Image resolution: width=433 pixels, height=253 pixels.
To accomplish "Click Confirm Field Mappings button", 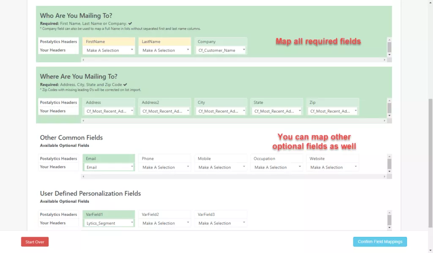I will [x=380, y=242].
